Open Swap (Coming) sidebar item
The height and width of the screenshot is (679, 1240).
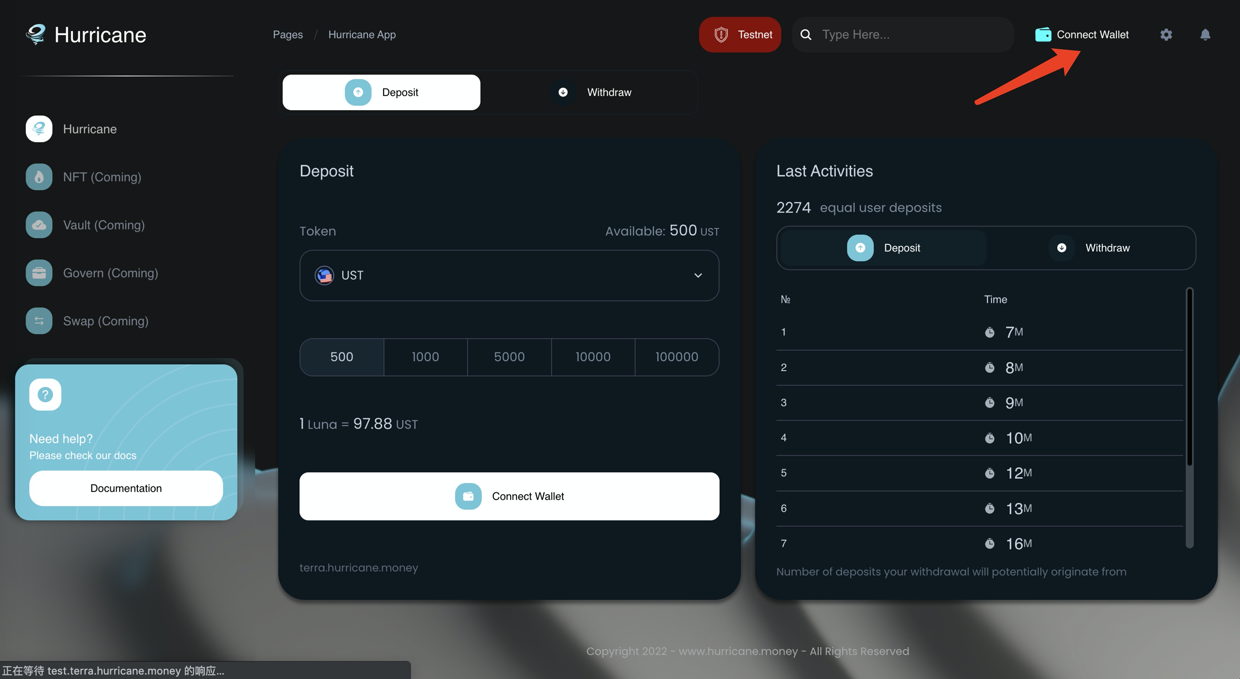[105, 321]
